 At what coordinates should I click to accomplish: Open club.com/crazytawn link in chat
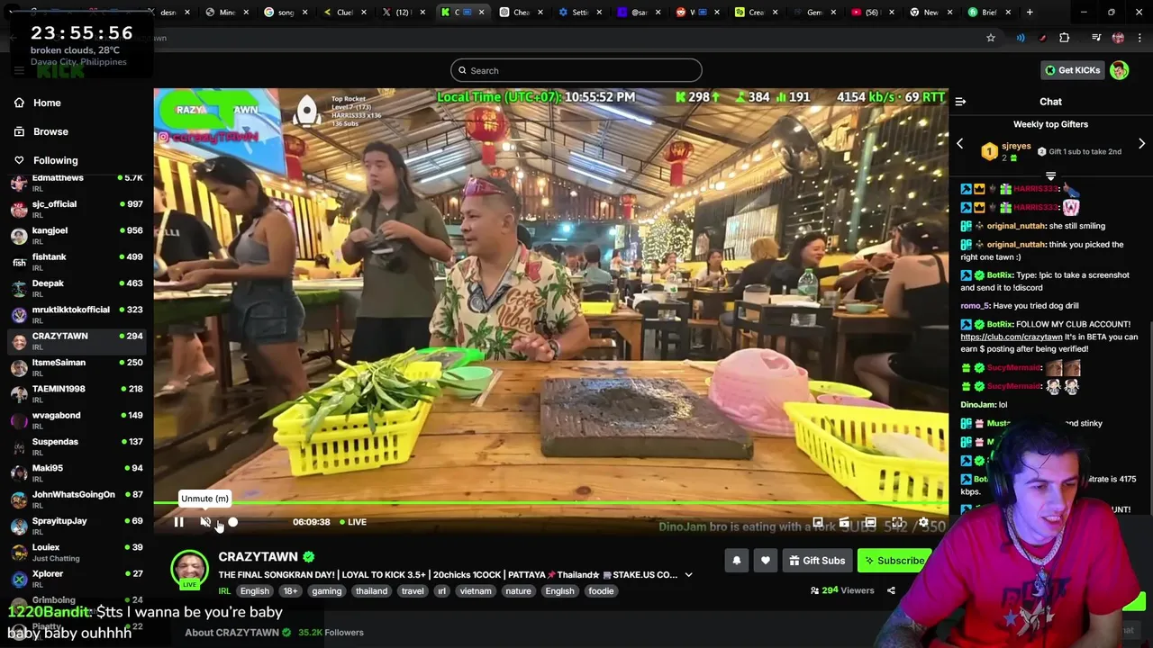[x=1011, y=337]
